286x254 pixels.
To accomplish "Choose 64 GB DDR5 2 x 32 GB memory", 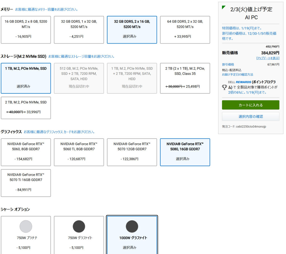I will (x=185, y=30).
